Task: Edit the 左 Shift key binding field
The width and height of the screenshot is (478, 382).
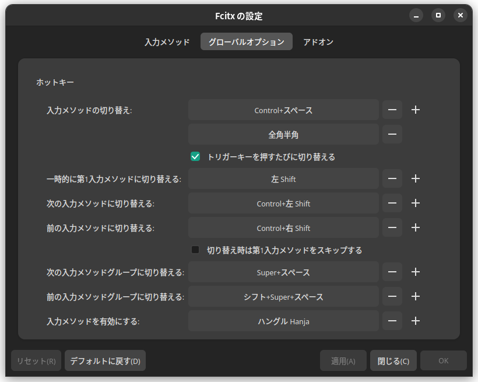Action: tap(283, 178)
